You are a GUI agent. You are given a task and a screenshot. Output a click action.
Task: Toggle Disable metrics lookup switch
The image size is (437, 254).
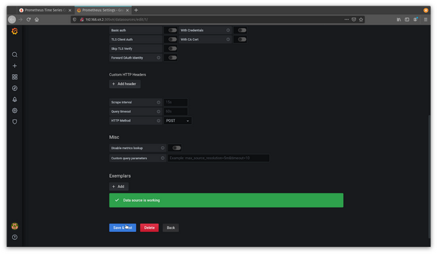click(x=176, y=148)
